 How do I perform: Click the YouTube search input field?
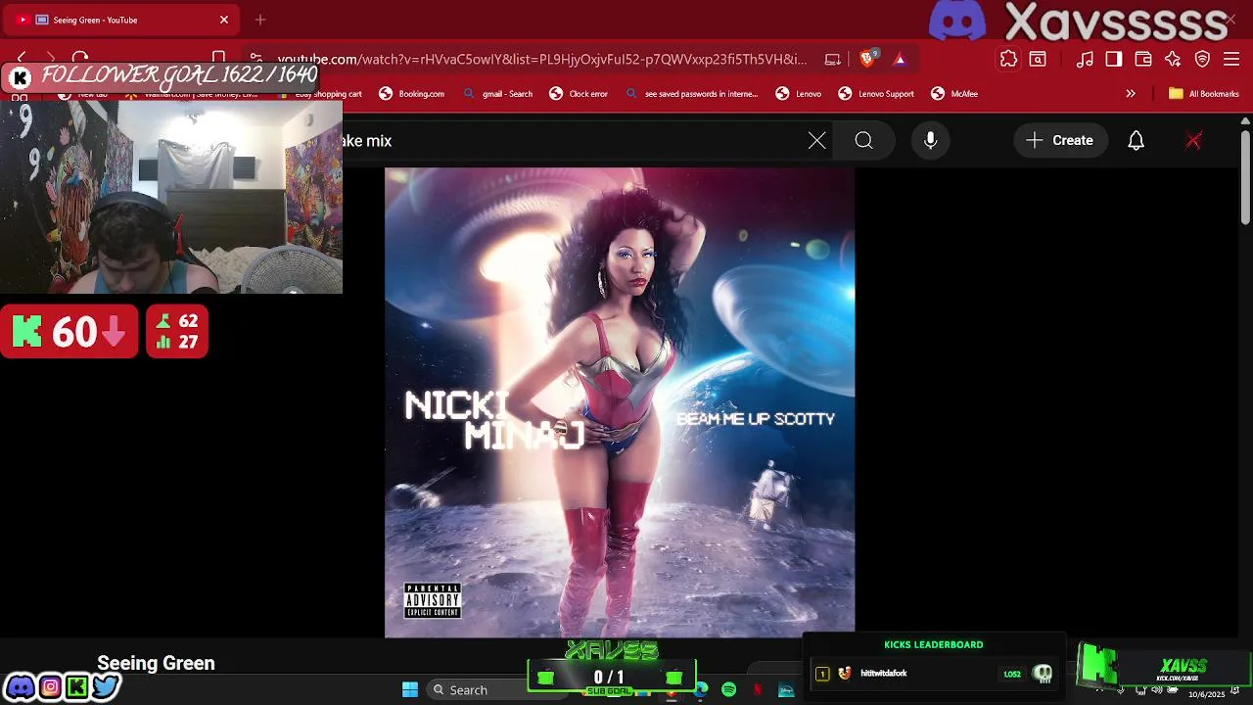pos(578,140)
